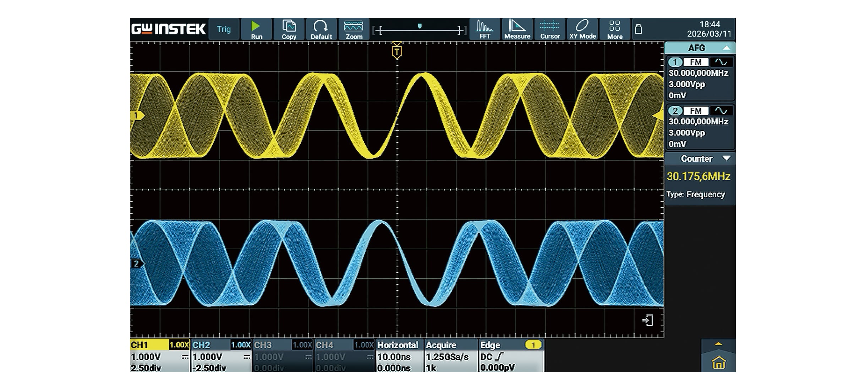Click AFG channel 2 sine waveform icon

click(721, 111)
